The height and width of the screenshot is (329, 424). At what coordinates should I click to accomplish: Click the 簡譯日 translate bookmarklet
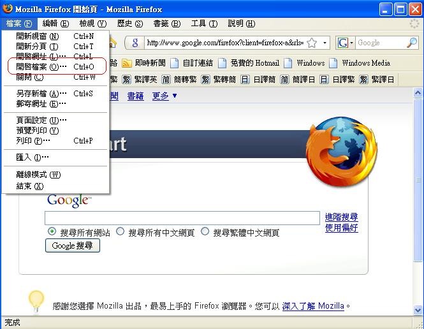click(x=298, y=80)
